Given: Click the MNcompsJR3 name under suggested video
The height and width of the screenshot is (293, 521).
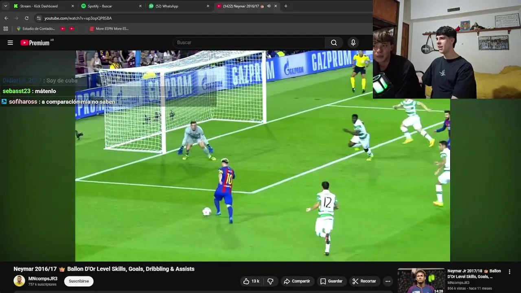Looking at the screenshot, I should pyautogui.click(x=458, y=283).
